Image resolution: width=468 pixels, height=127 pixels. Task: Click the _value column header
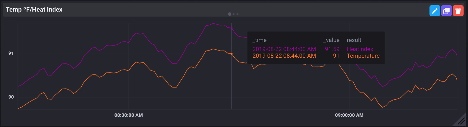(331, 40)
